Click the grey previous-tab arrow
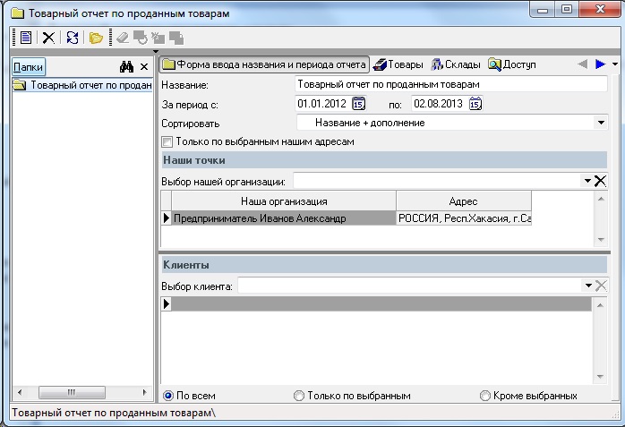The image size is (625, 427). click(582, 64)
